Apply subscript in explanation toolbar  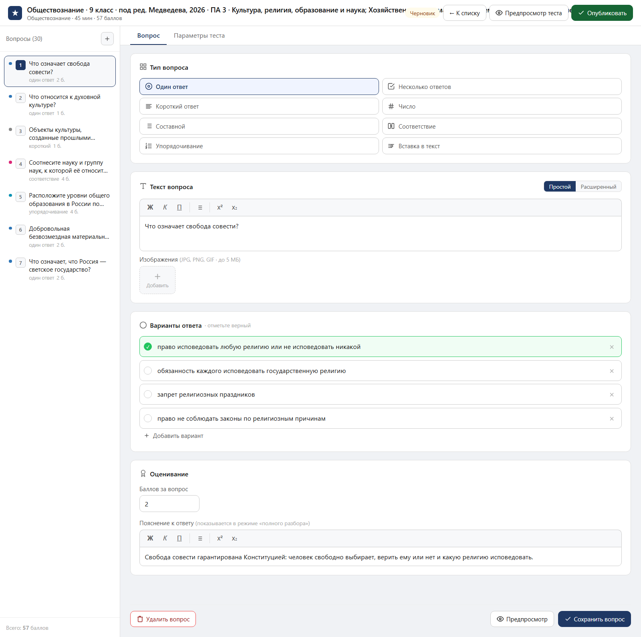coord(234,538)
